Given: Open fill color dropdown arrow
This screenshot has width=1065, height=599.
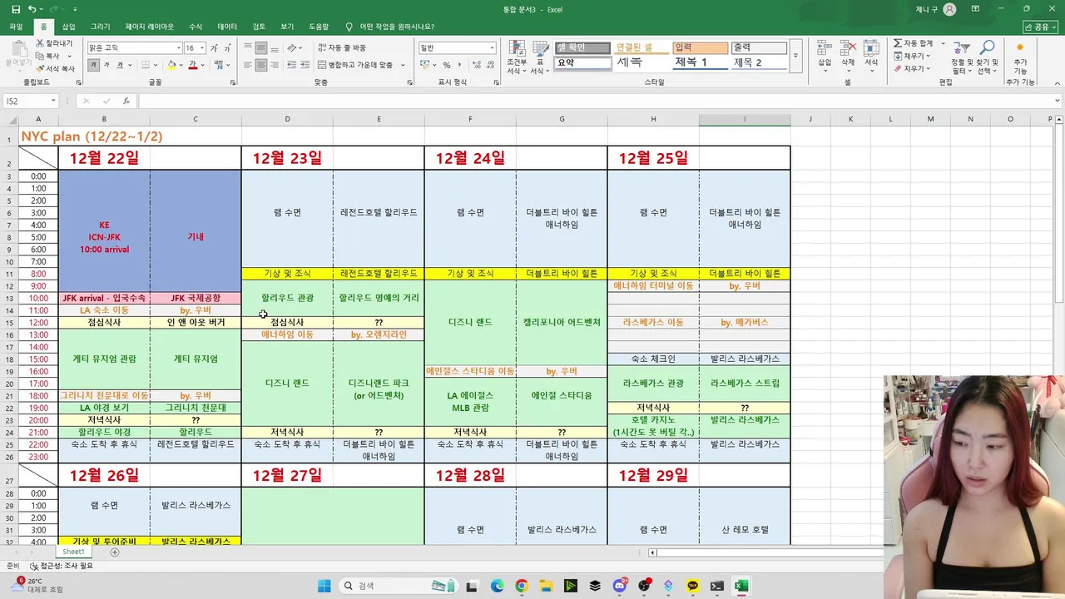Looking at the screenshot, I should pyautogui.click(x=181, y=65).
